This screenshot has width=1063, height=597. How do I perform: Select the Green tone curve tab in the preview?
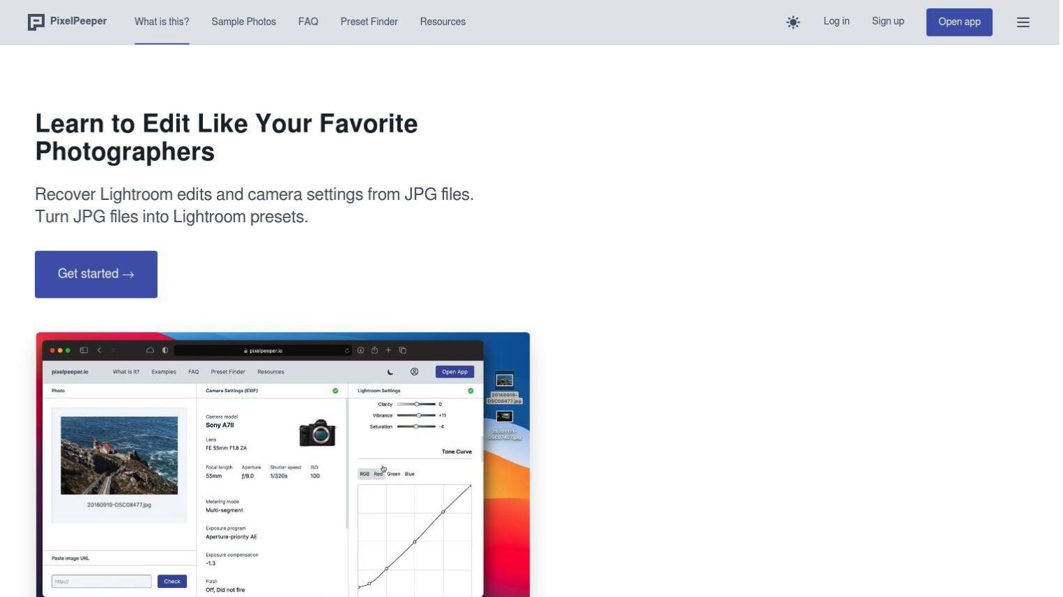click(394, 474)
